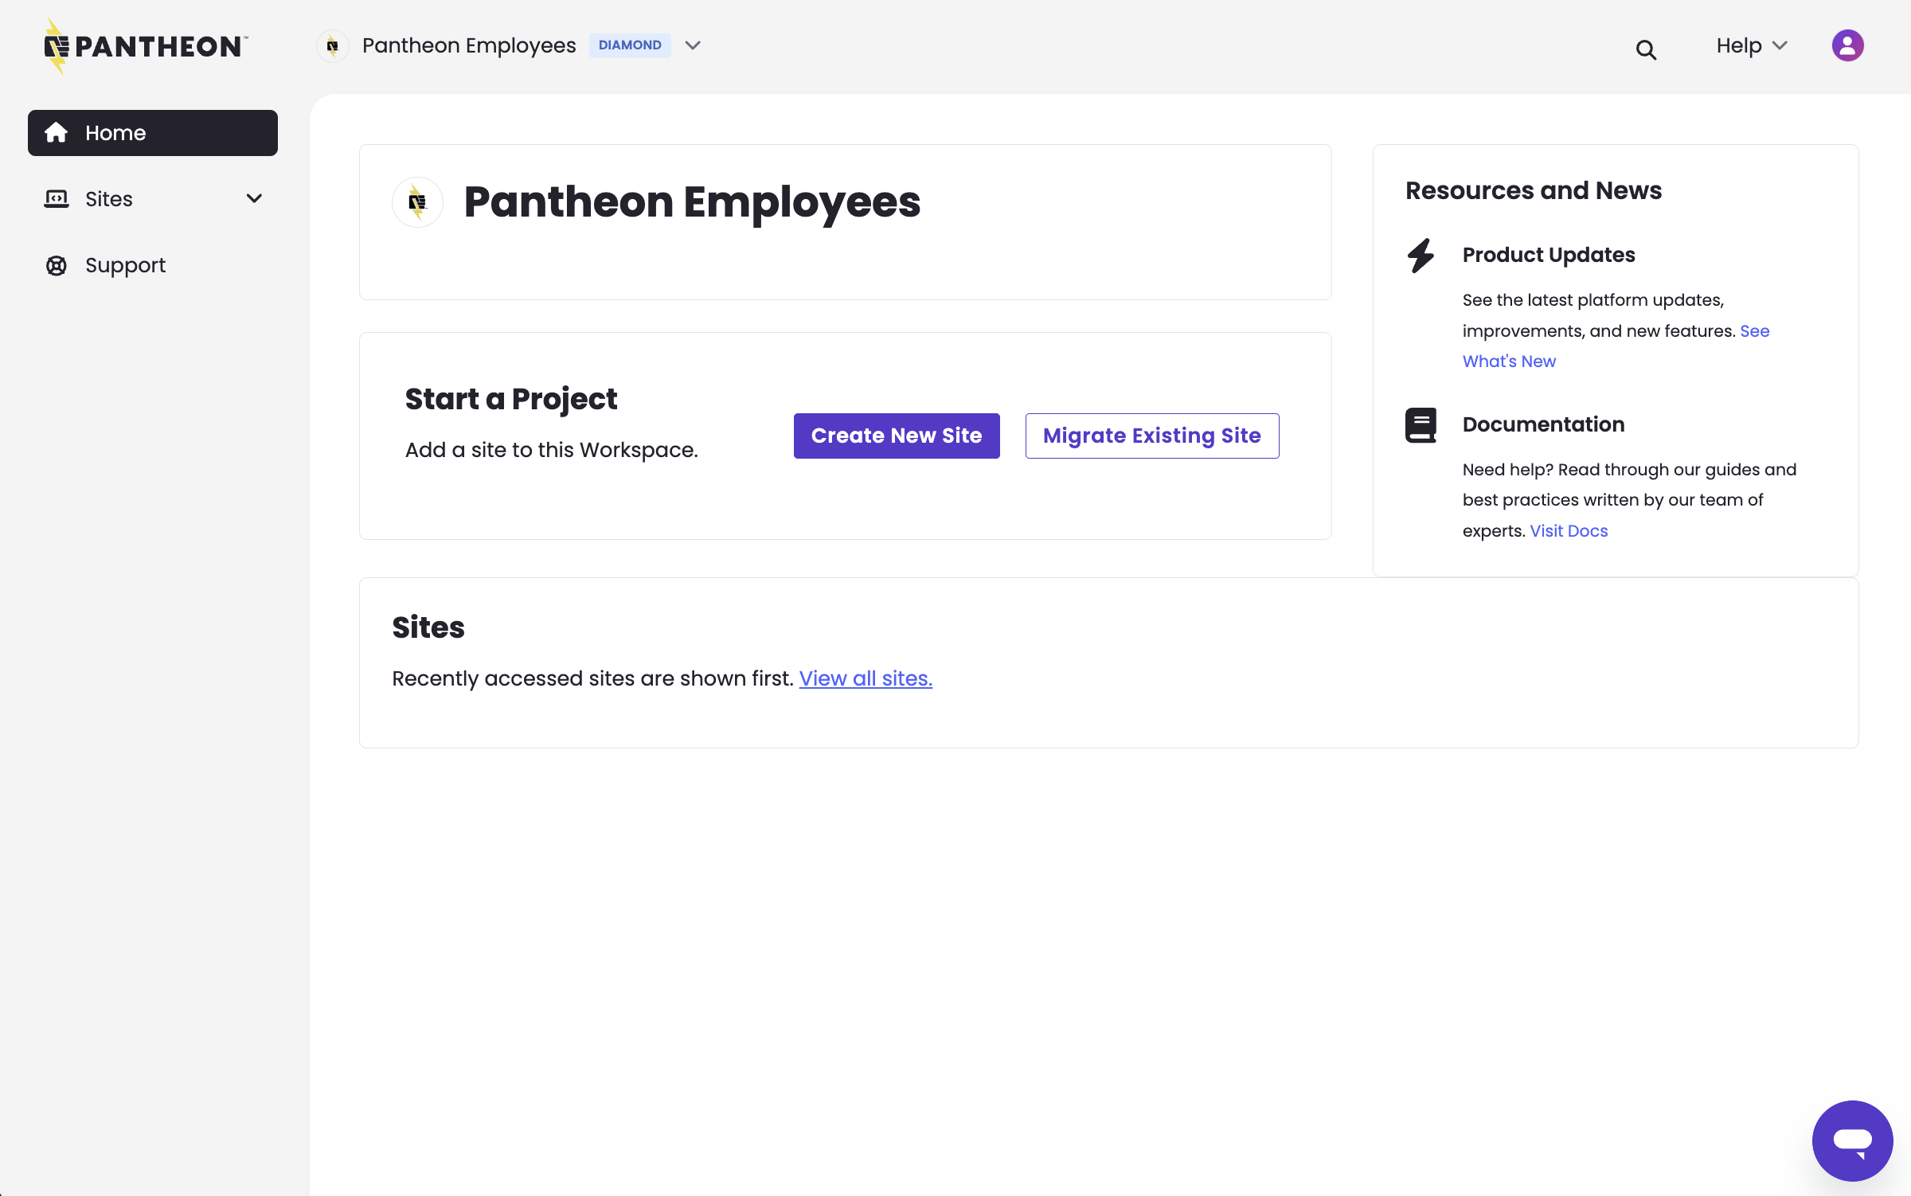Click the Create New Site button

896,436
